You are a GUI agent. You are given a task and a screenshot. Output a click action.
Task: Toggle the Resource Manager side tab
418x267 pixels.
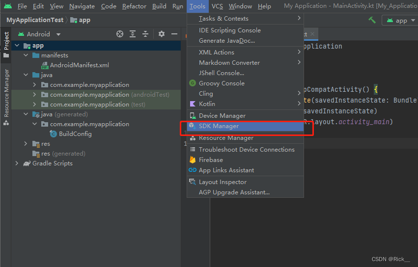[x=6, y=97]
